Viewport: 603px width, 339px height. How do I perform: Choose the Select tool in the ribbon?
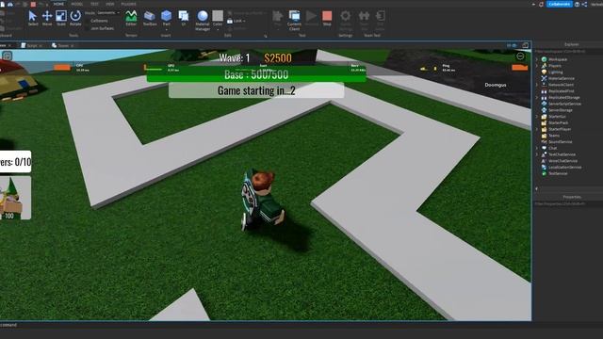coord(33,18)
